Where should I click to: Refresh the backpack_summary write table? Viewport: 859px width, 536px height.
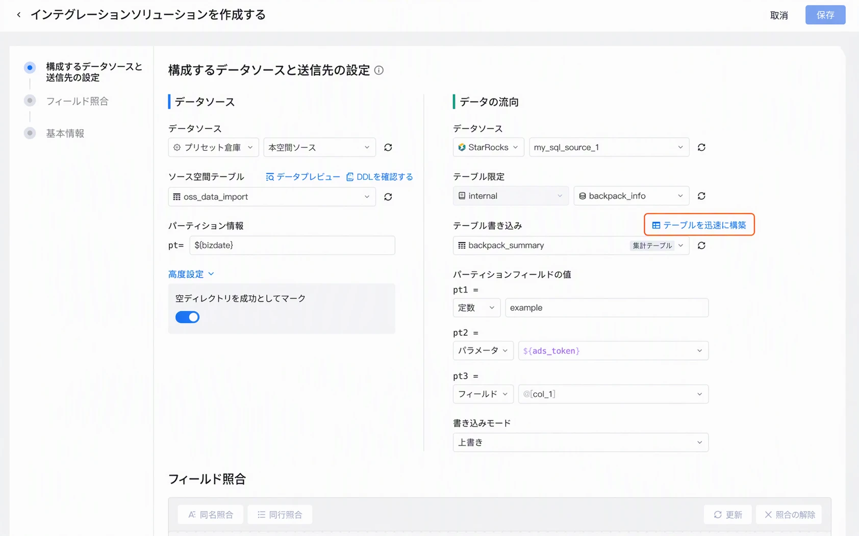point(701,246)
